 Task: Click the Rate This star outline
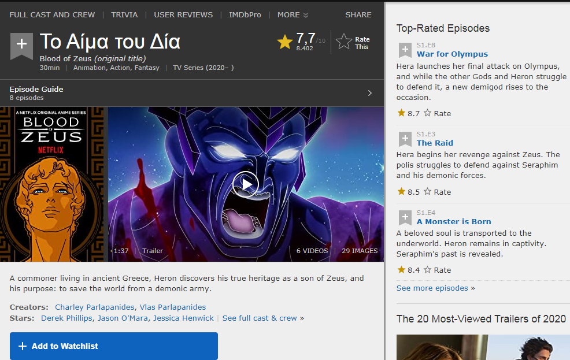[343, 42]
